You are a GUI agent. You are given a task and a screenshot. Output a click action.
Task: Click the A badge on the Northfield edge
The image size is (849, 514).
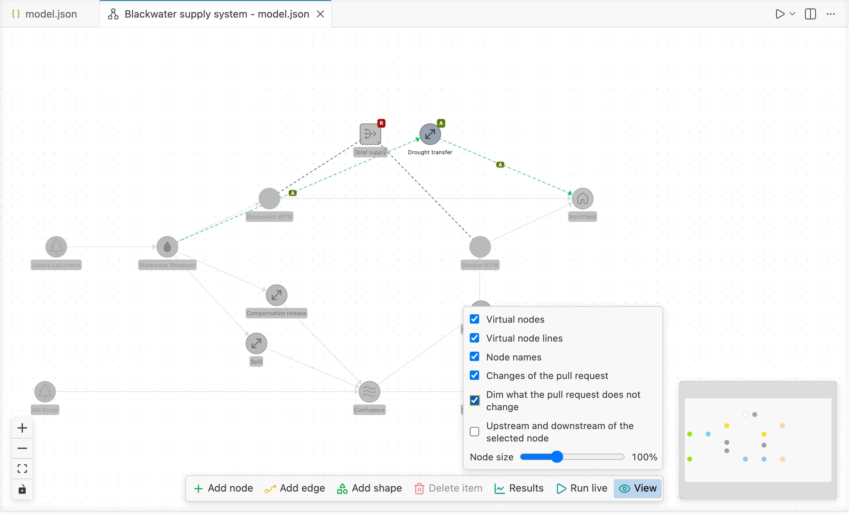[x=500, y=165]
